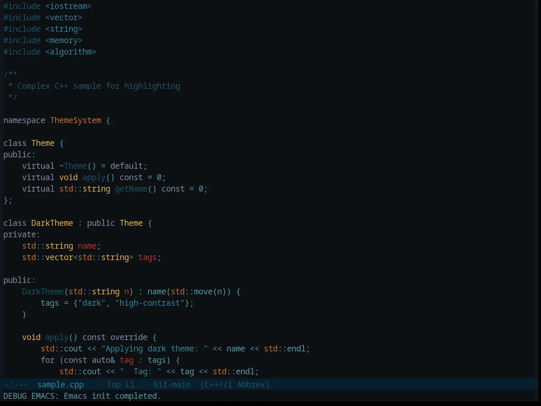Click the string " Tag: " on last line

point(140,371)
